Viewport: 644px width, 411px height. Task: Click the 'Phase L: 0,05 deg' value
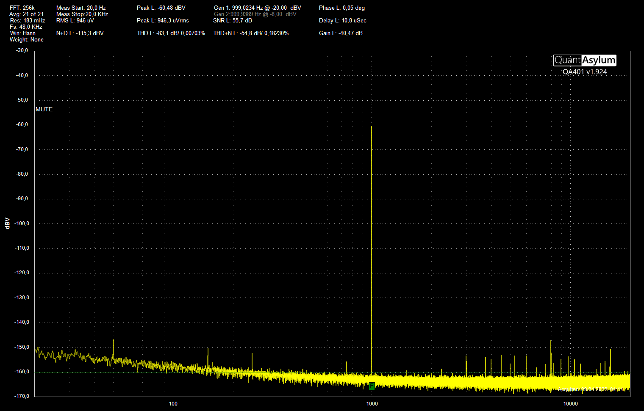tap(342, 8)
